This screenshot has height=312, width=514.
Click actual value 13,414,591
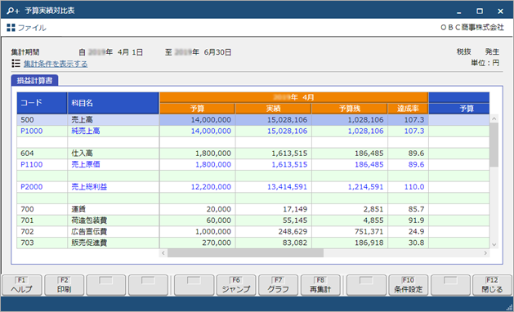(287, 187)
